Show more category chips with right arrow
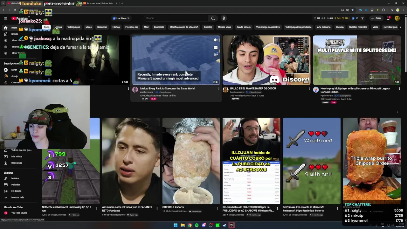The height and width of the screenshot is (229, 407). [x=400, y=27]
